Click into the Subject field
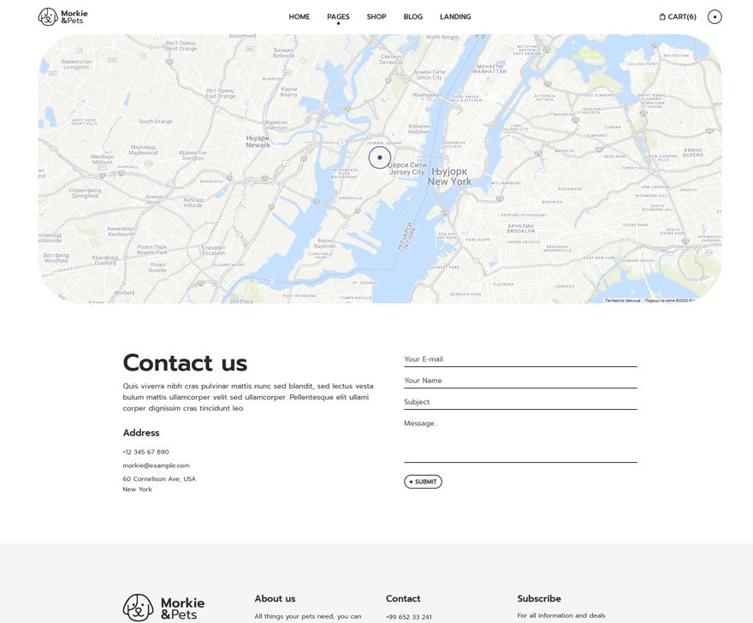The image size is (753, 623). coord(520,402)
